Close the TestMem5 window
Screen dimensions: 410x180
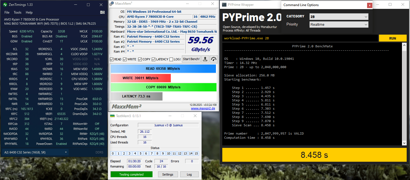(x=195, y=116)
